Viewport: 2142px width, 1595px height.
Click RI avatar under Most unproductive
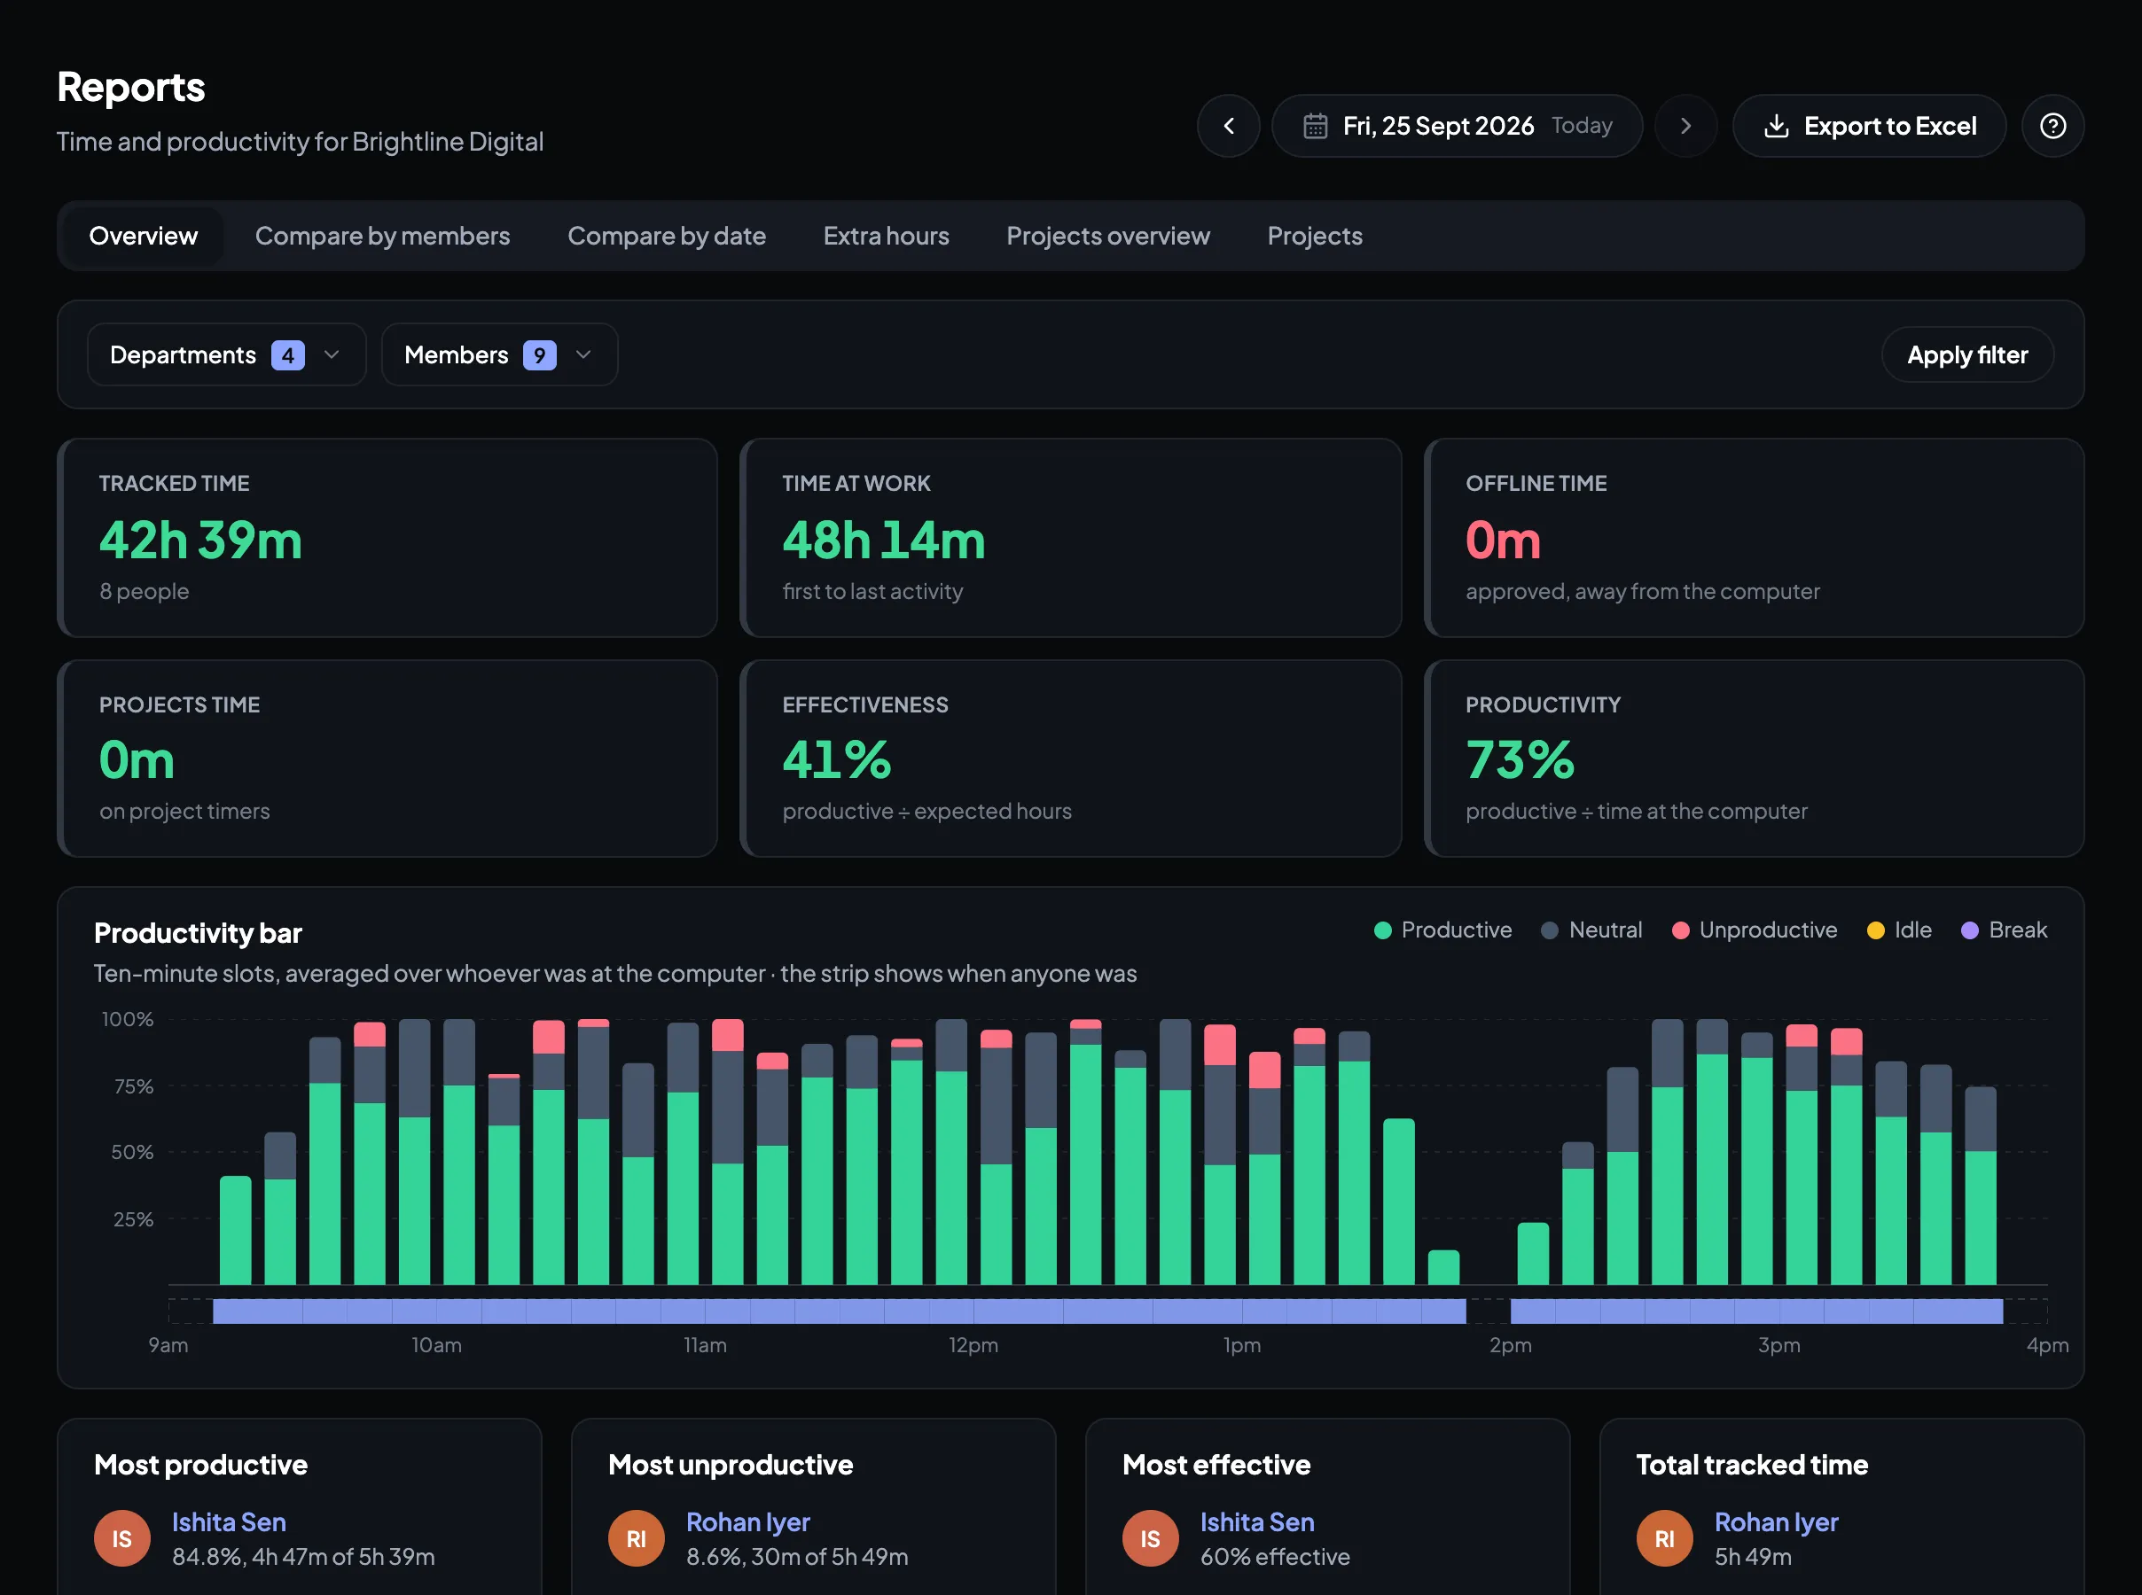tap(637, 1538)
